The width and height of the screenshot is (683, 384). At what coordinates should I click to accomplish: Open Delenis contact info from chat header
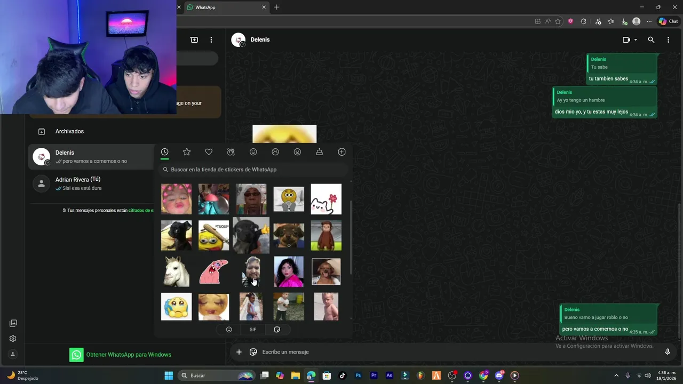point(260,40)
